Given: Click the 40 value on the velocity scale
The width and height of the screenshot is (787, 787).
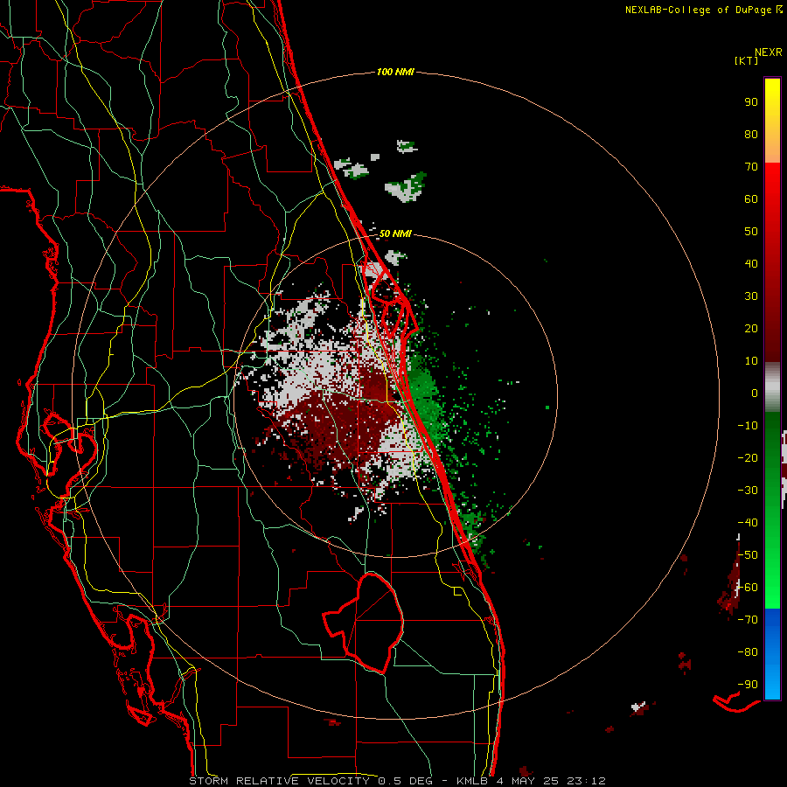Looking at the screenshot, I should [x=751, y=263].
